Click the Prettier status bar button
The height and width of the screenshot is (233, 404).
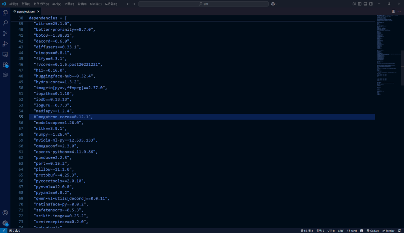pos(388,231)
